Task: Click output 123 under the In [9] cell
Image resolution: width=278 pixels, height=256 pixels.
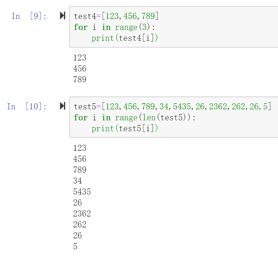Action: tap(80, 58)
